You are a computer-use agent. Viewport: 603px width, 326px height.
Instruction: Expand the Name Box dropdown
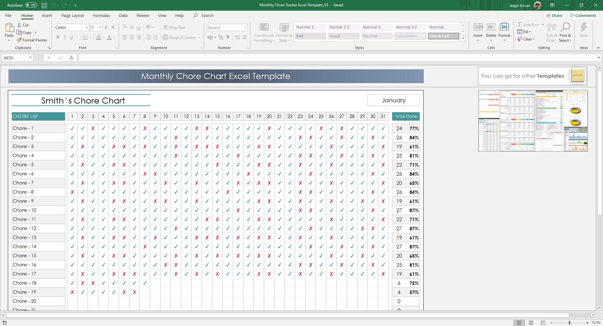(x=30, y=58)
